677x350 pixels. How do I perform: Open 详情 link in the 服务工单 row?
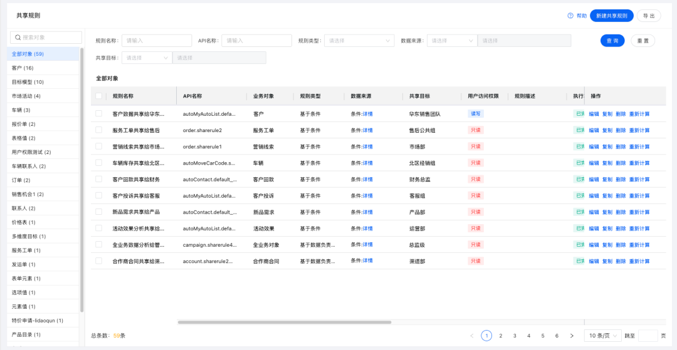coord(367,130)
